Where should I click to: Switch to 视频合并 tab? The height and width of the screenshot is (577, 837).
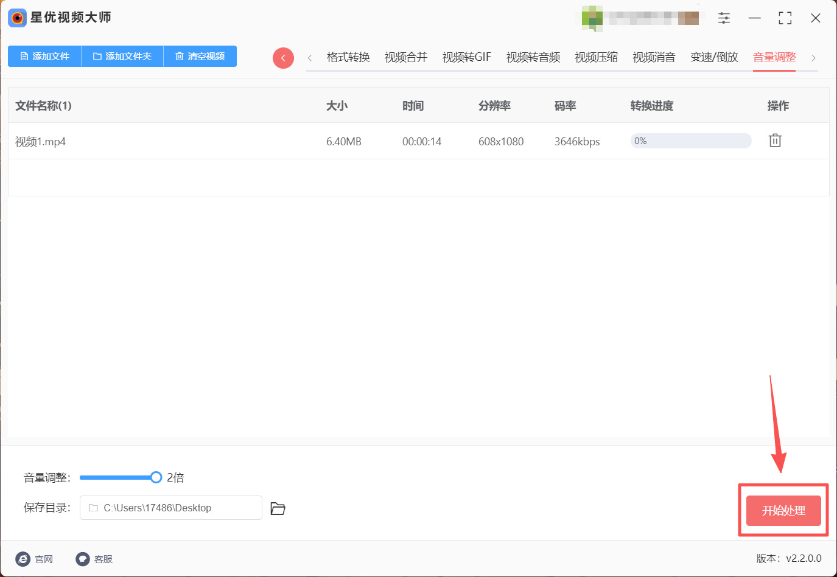pos(406,57)
